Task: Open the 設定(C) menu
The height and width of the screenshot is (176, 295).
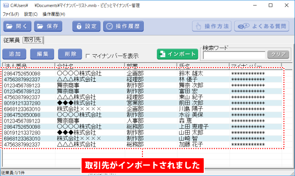Action: pos(31,14)
